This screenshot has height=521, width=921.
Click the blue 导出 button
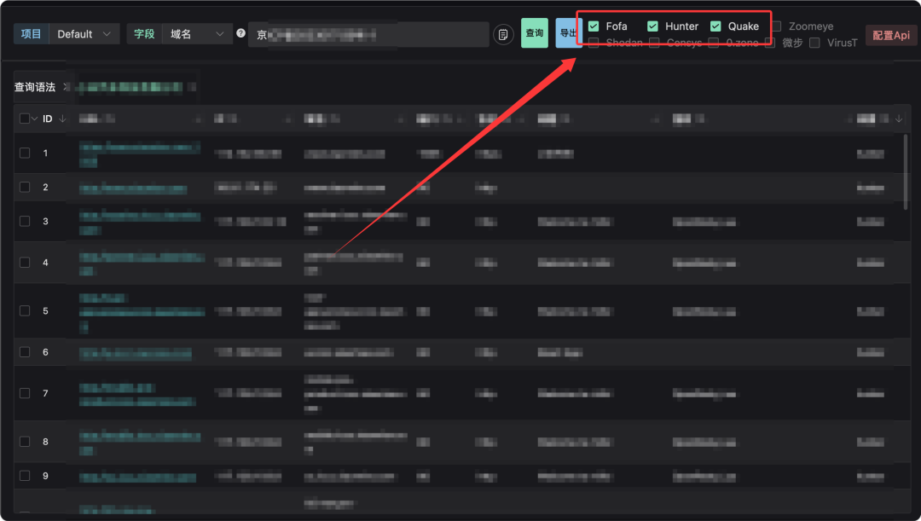point(567,33)
